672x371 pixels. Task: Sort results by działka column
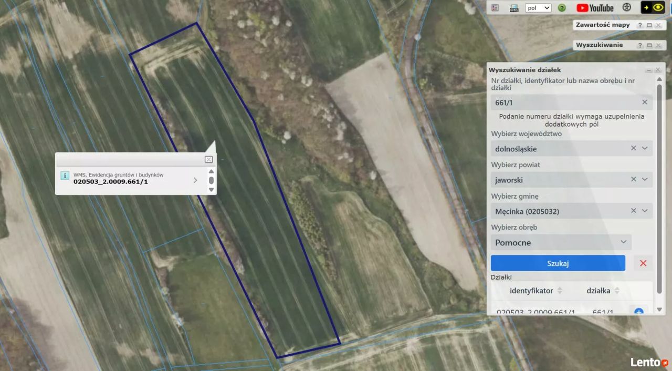coord(617,291)
